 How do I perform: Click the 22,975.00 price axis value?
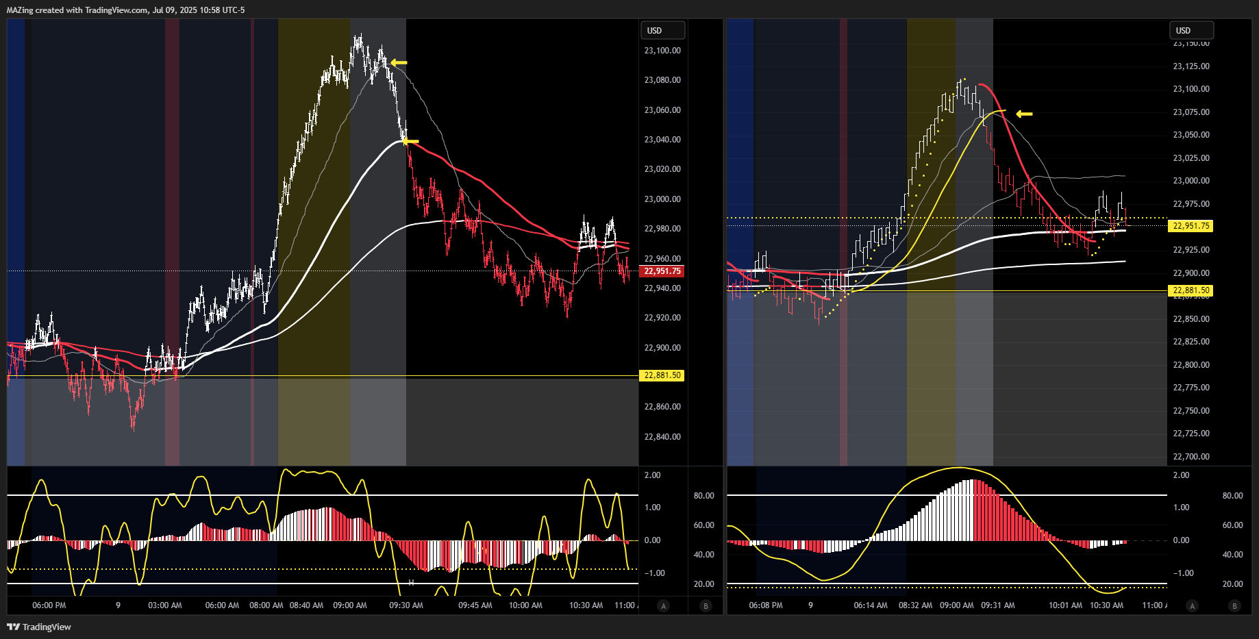(x=1191, y=204)
